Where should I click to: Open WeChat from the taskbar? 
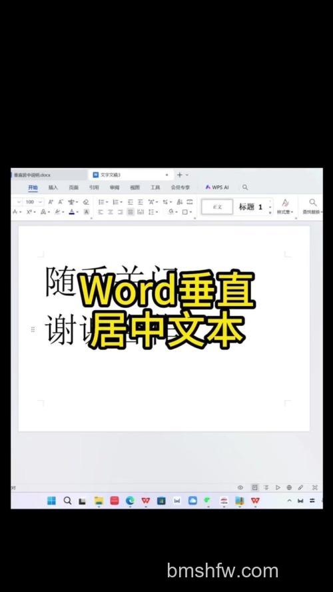pos(208,501)
